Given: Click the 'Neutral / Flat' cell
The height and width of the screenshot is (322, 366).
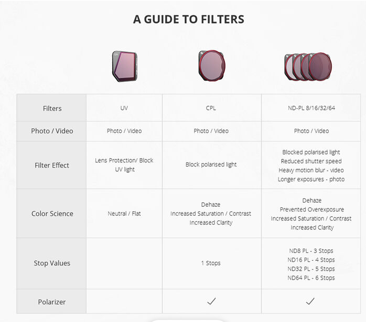Looking at the screenshot, I should [x=124, y=214].
